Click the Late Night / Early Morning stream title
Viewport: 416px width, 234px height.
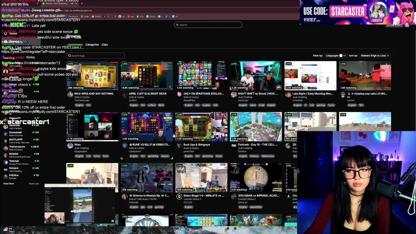pos(313,94)
